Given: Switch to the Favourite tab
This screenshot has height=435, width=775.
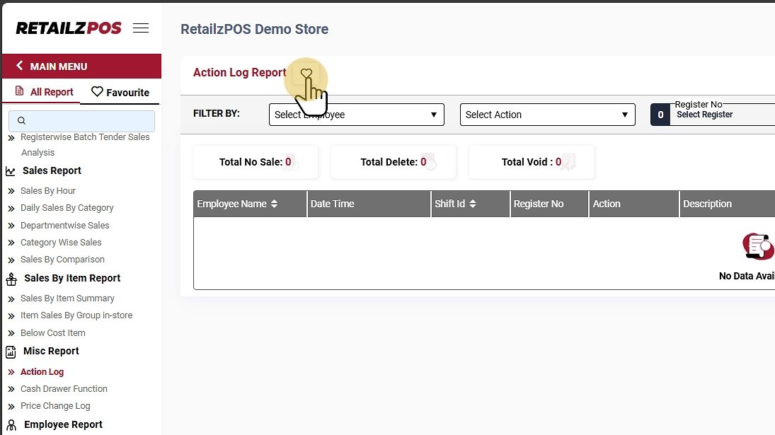Looking at the screenshot, I should point(120,92).
